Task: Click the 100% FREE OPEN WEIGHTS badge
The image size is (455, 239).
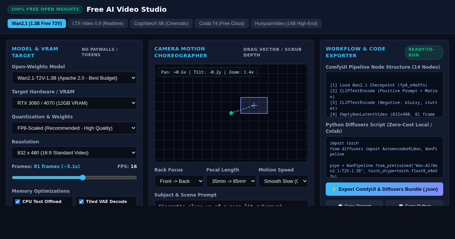Action: [x=45, y=9]
